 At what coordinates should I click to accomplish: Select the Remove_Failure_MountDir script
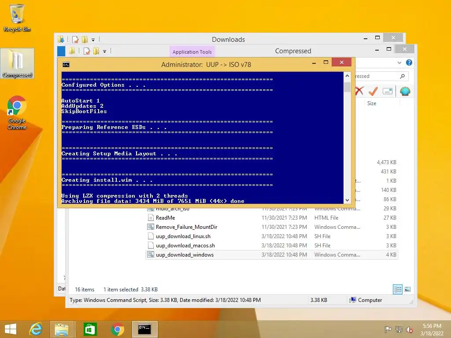pos(272,227)
